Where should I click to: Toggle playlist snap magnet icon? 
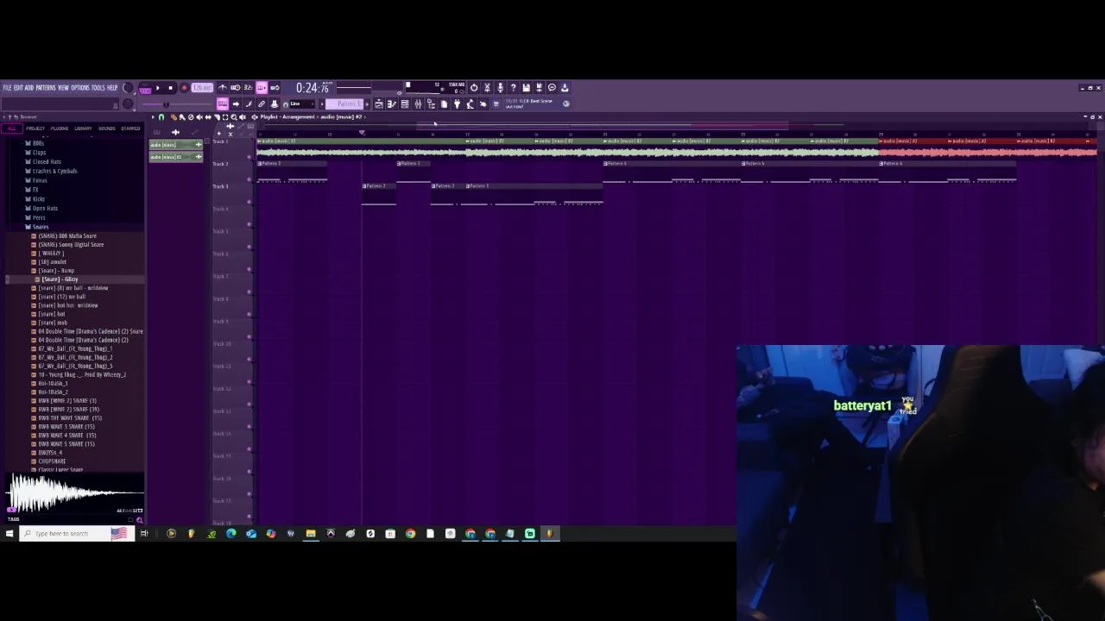[161, 116]
